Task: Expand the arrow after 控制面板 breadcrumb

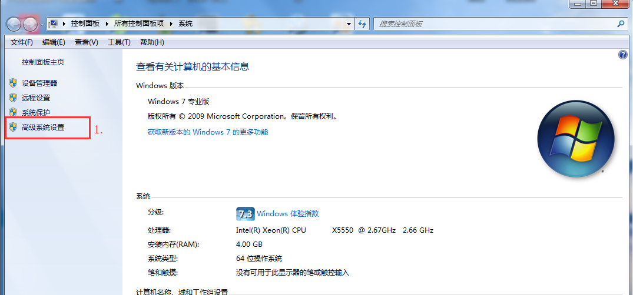Action: point(107,24)
